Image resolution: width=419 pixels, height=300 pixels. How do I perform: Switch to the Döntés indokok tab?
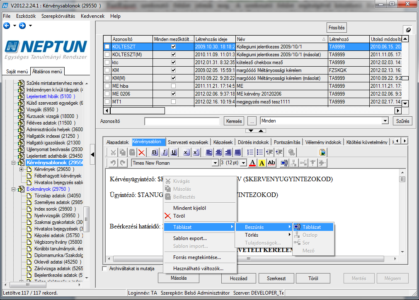coord(253,142)
